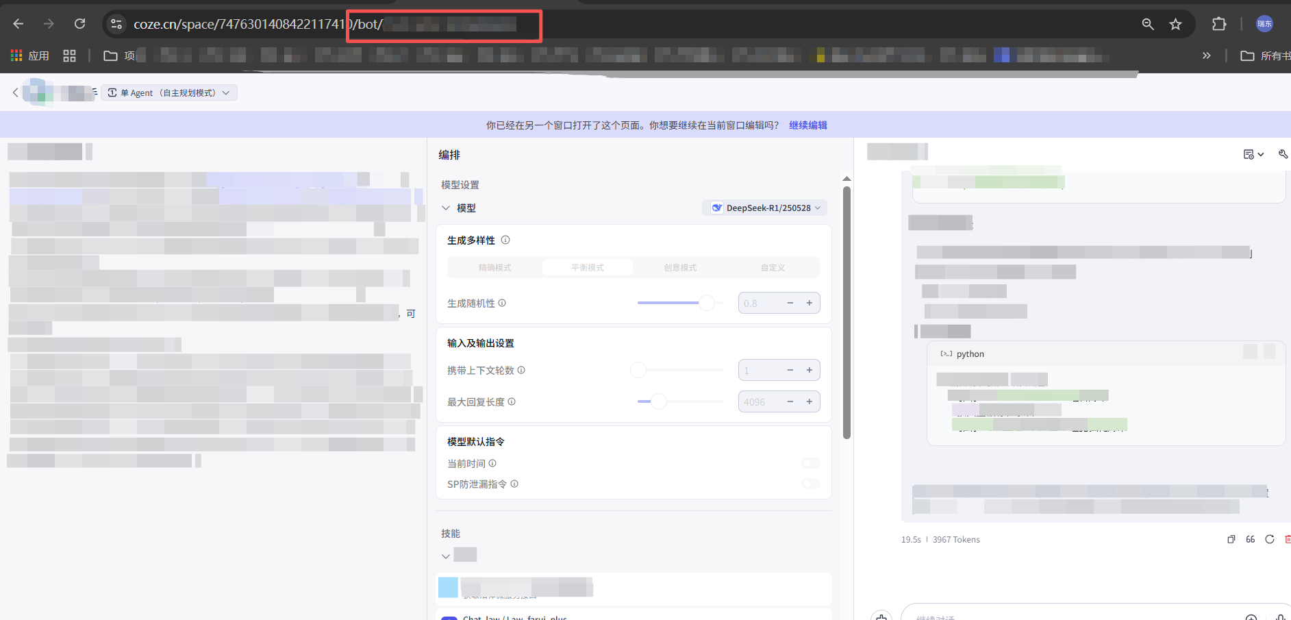This screenshot has height=620, width=1291.
Task: Collapse the 模型 section chevron
Action: point(446,208)
